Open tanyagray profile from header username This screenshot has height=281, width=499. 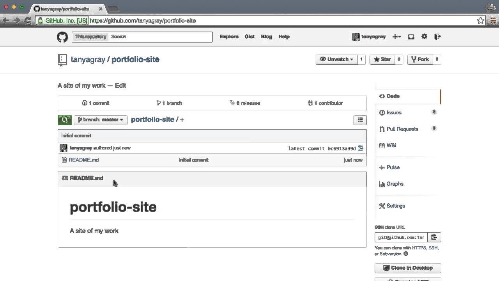click(373, 37)
